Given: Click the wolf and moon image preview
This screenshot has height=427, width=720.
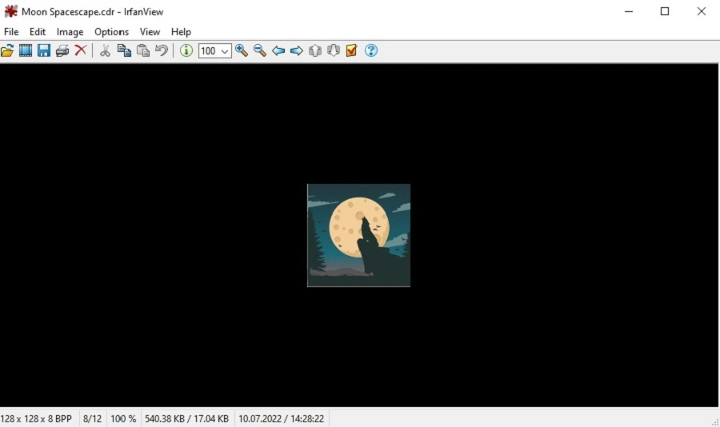Looking at the screenshot, I should pos(358,236).
